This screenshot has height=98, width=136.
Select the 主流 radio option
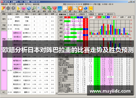[x=126, y=17]
